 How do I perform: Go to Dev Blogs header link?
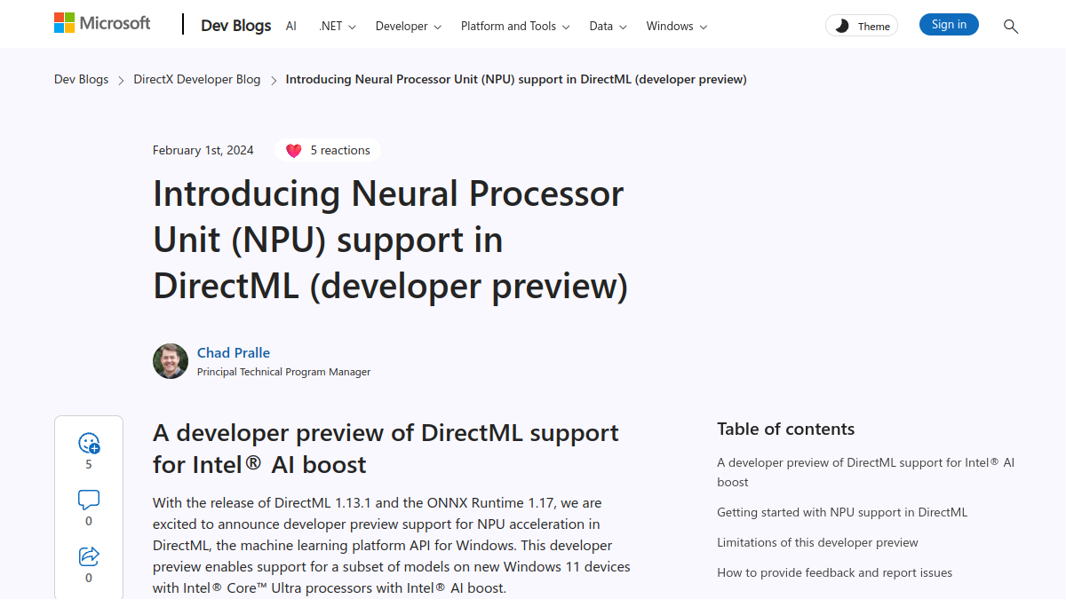click(x=236, y=26)
